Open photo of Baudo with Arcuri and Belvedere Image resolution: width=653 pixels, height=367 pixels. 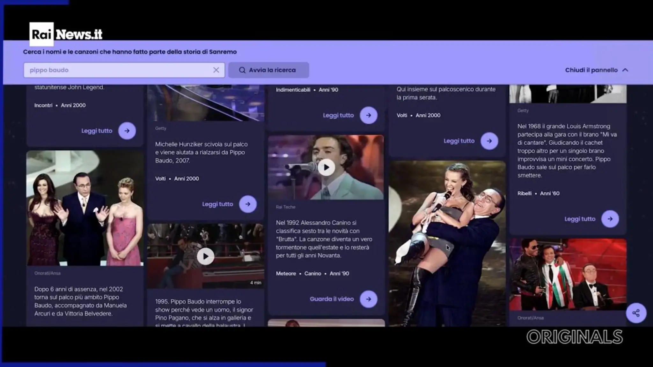point(85,208)
